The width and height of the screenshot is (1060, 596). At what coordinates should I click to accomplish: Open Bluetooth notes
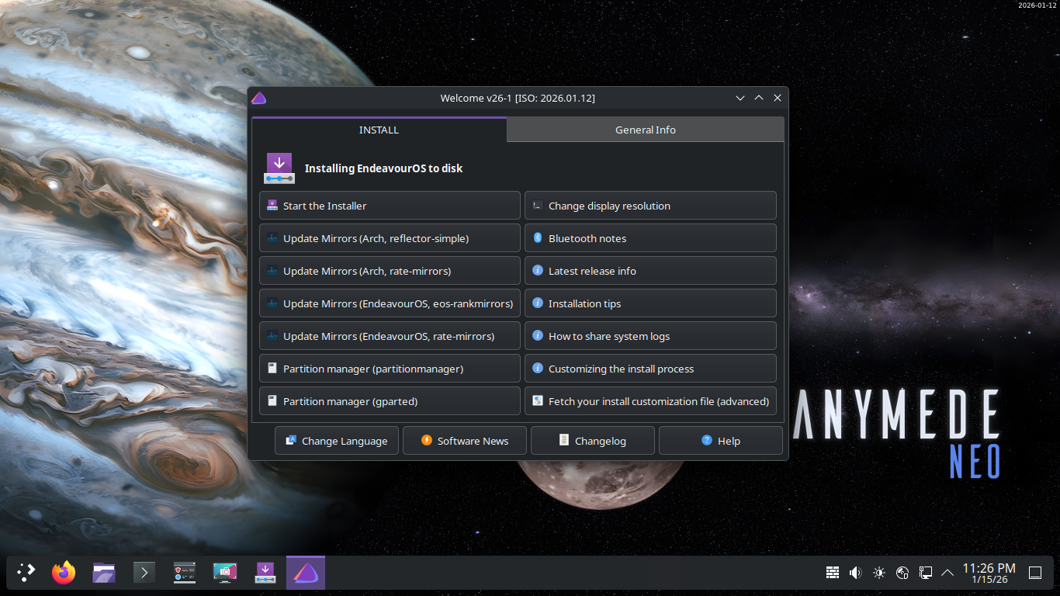click(x=650, y=238)
